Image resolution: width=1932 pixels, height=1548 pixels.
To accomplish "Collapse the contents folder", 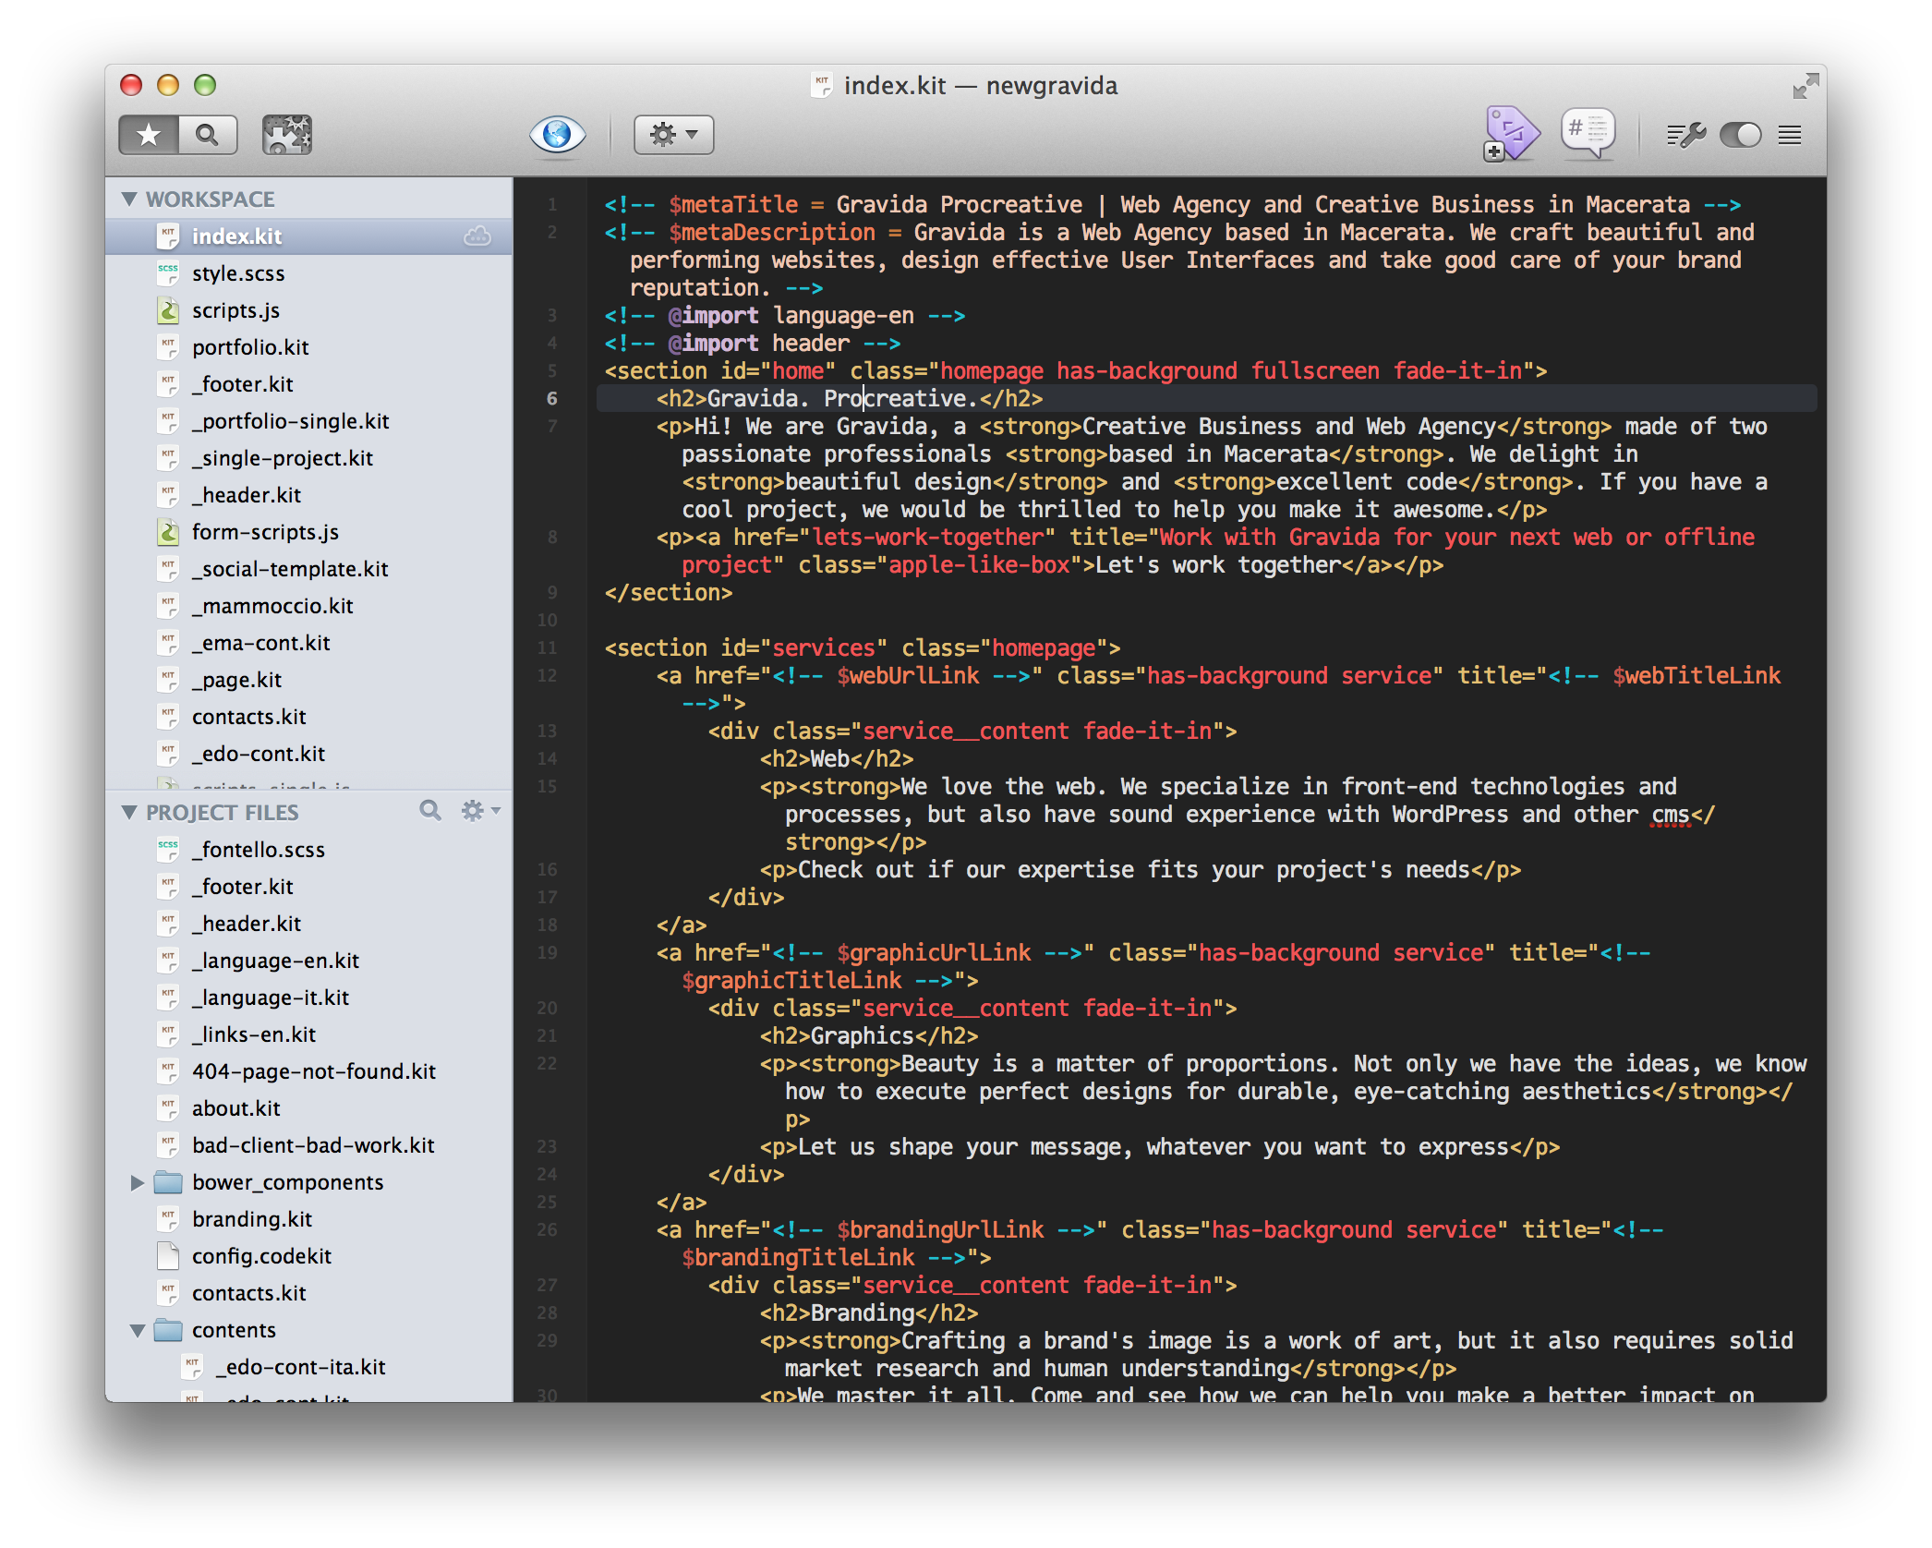I will coord(137,1330).
